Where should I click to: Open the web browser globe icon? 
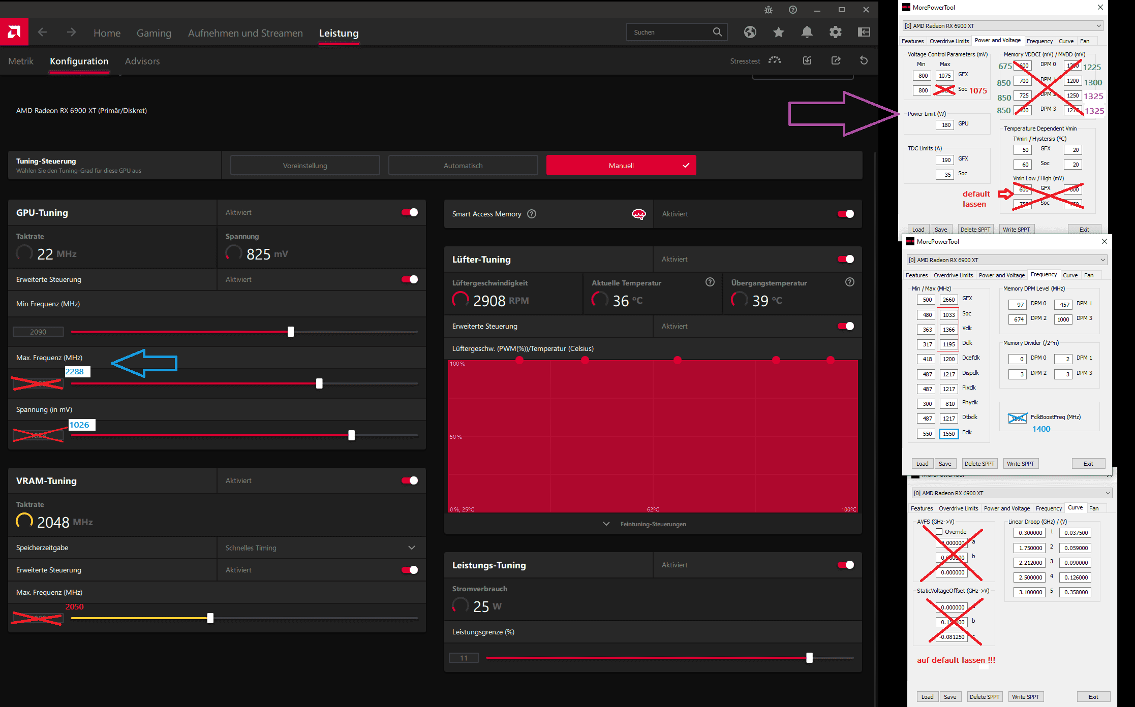tap(750, 32)
